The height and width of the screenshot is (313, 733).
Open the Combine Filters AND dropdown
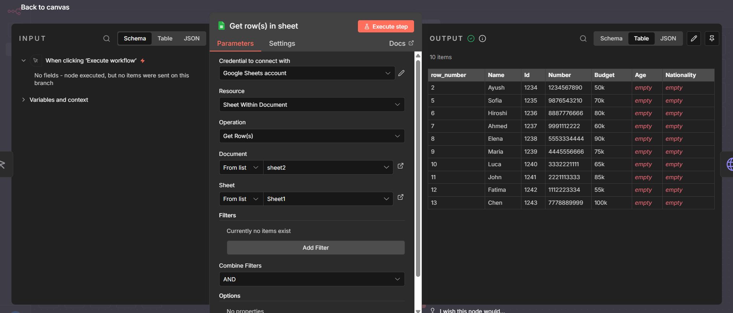pyautogui.click(x=312, y=279)
